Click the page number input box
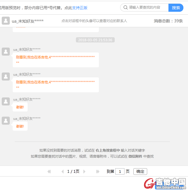 (x=120, y=172)
